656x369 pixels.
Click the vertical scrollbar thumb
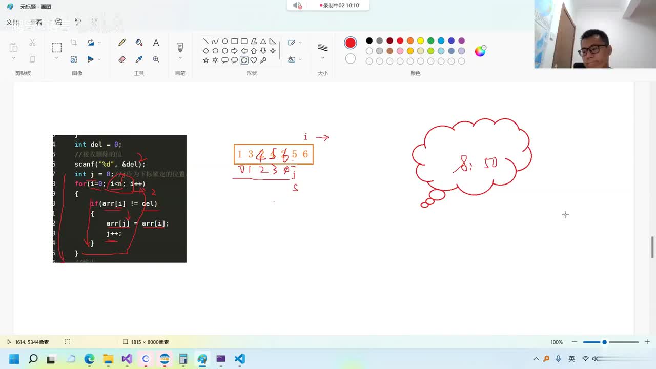(x=652, y=248)
